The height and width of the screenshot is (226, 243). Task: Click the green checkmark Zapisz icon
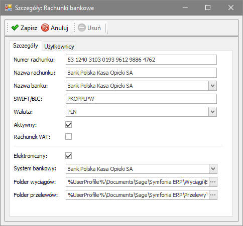[15, 28]
